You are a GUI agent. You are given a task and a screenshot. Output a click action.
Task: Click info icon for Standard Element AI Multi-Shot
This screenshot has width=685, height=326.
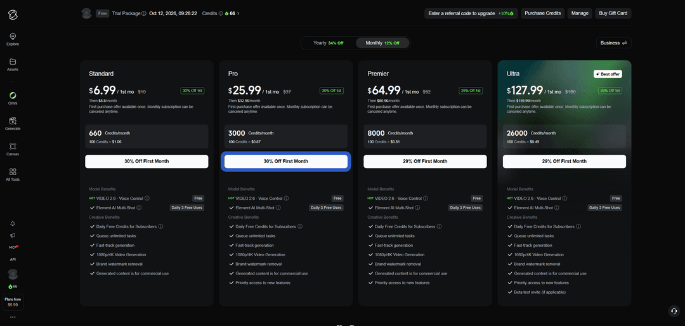pyautogui.click(x=139, y=208)
